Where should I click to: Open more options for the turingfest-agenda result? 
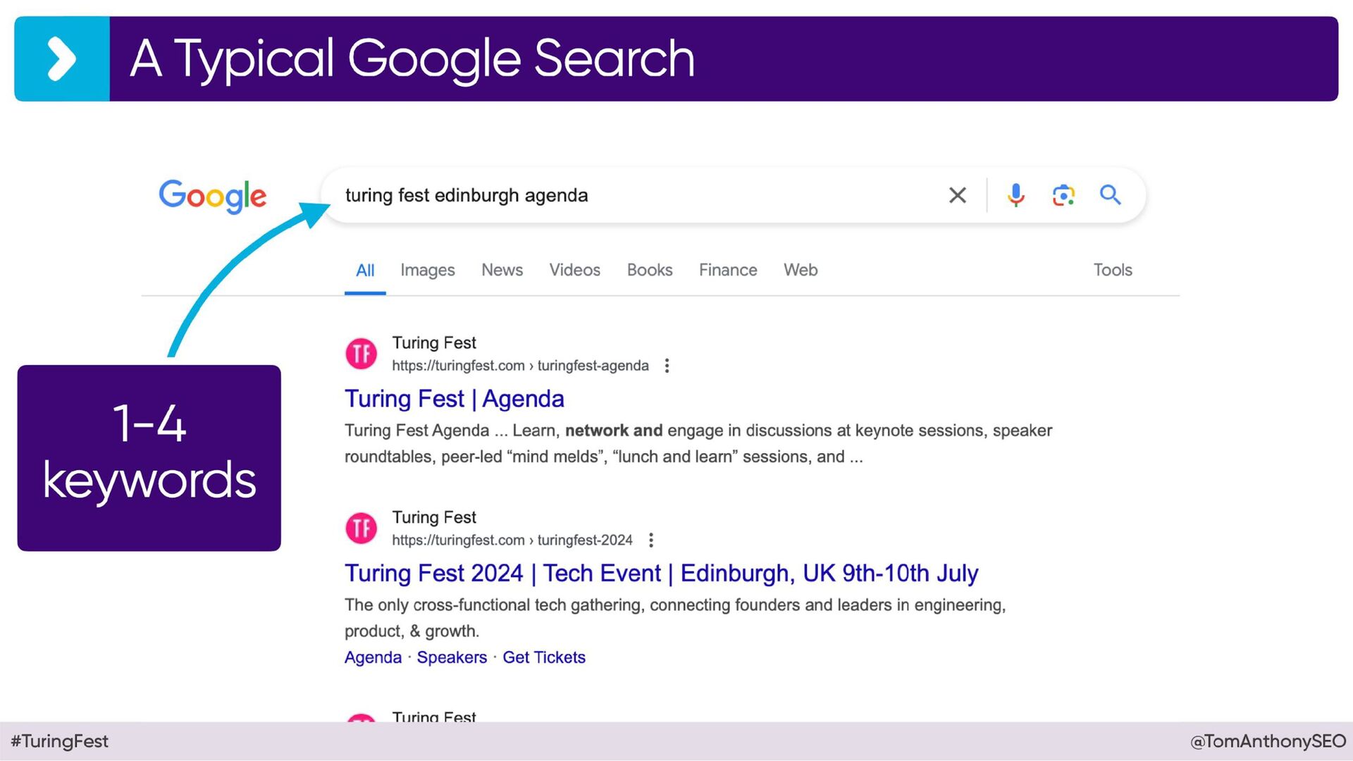[x=667, y=366]
